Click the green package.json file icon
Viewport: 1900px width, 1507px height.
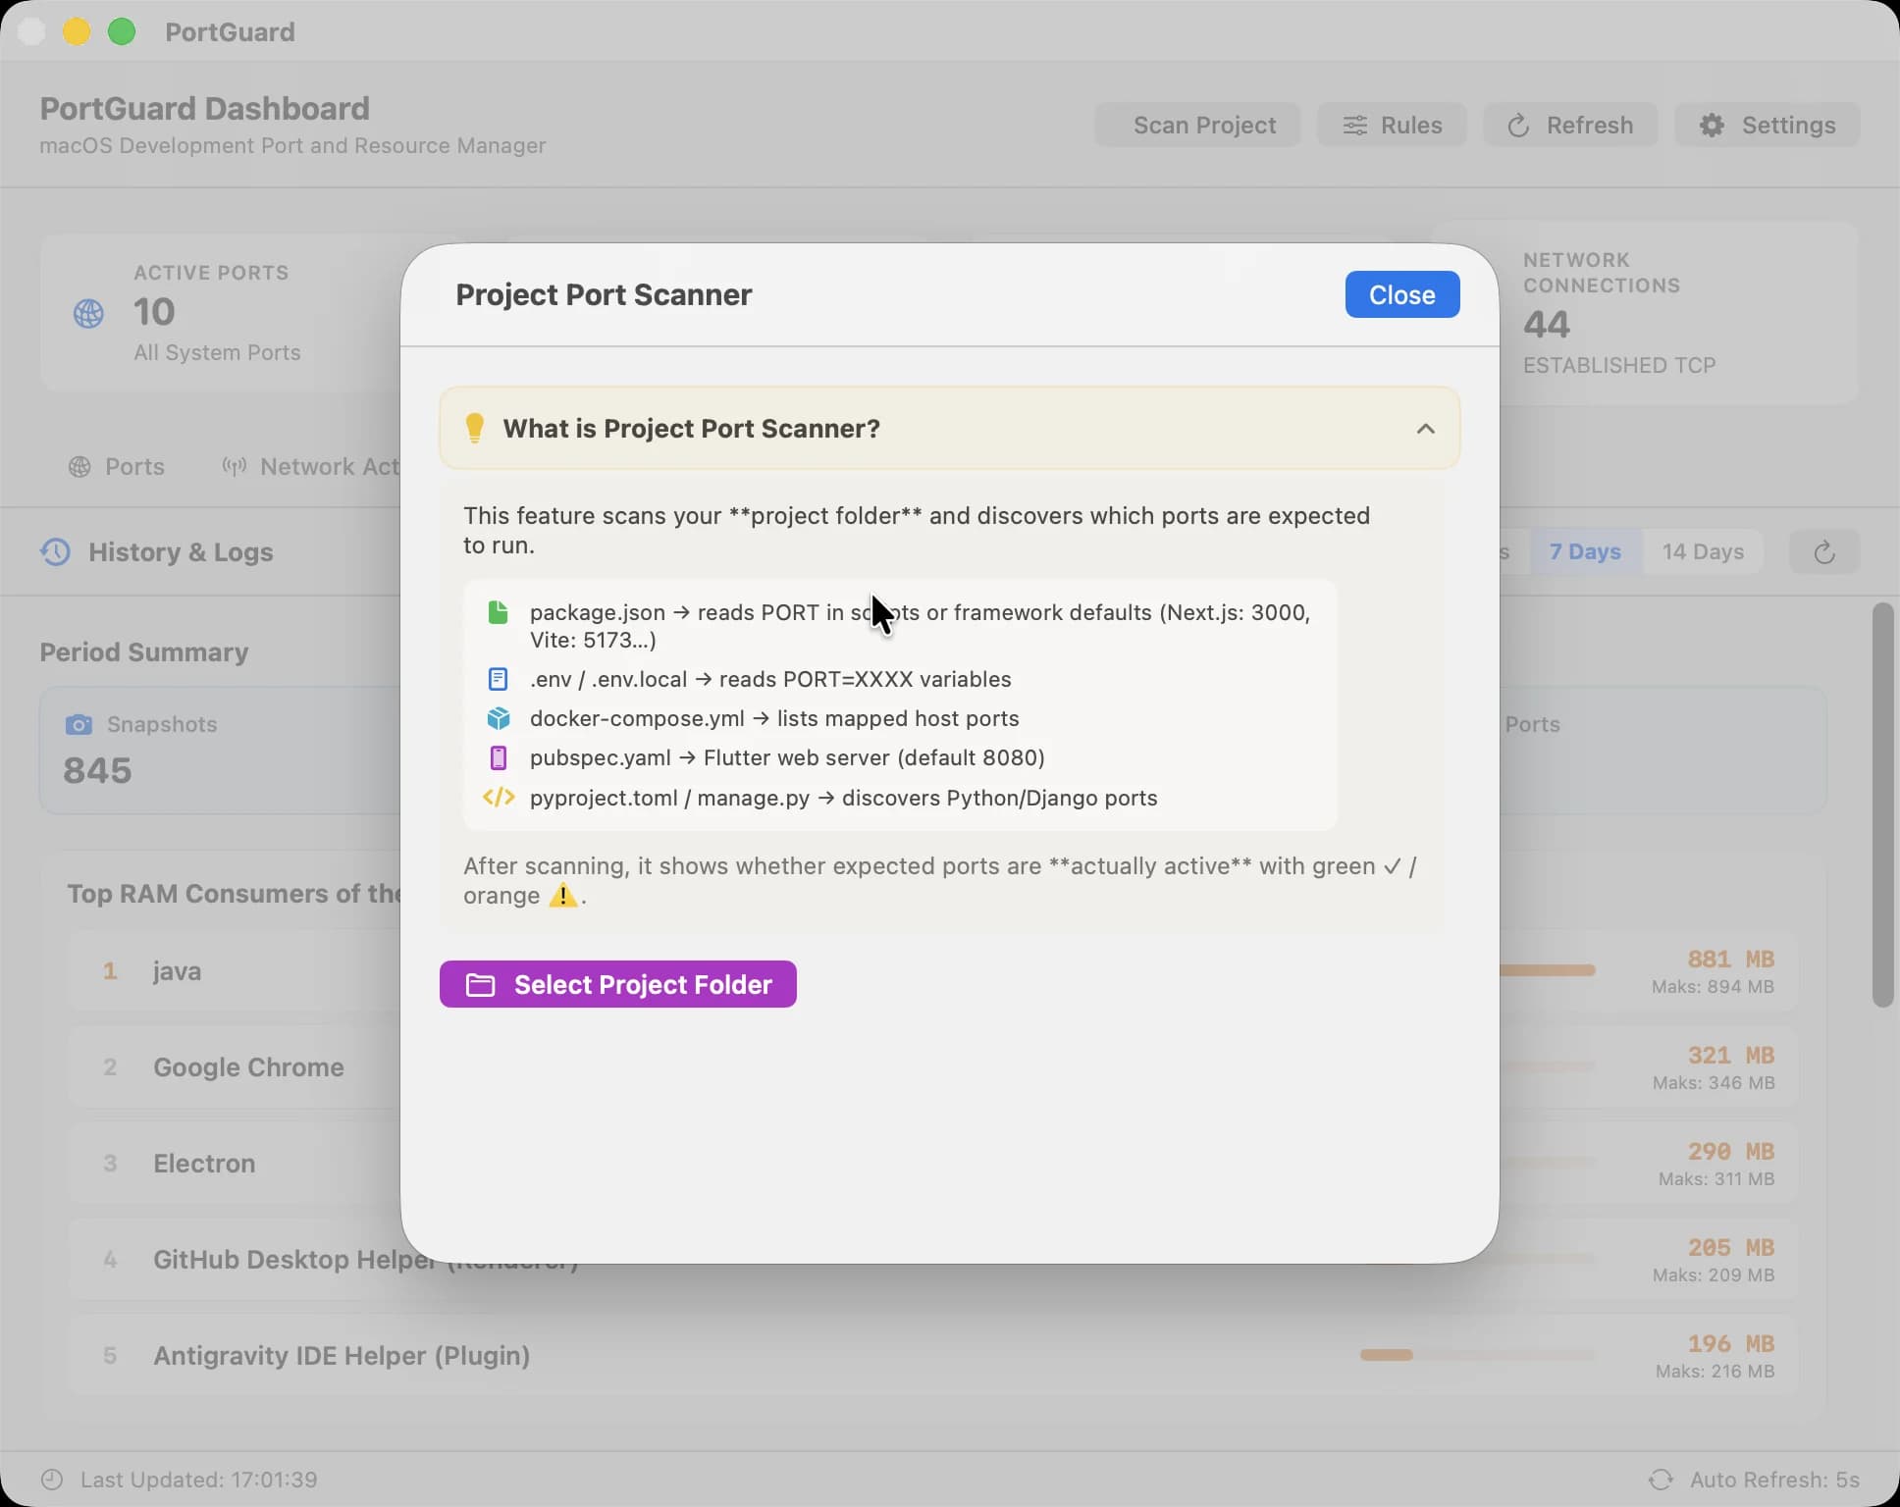pos(499,612)
